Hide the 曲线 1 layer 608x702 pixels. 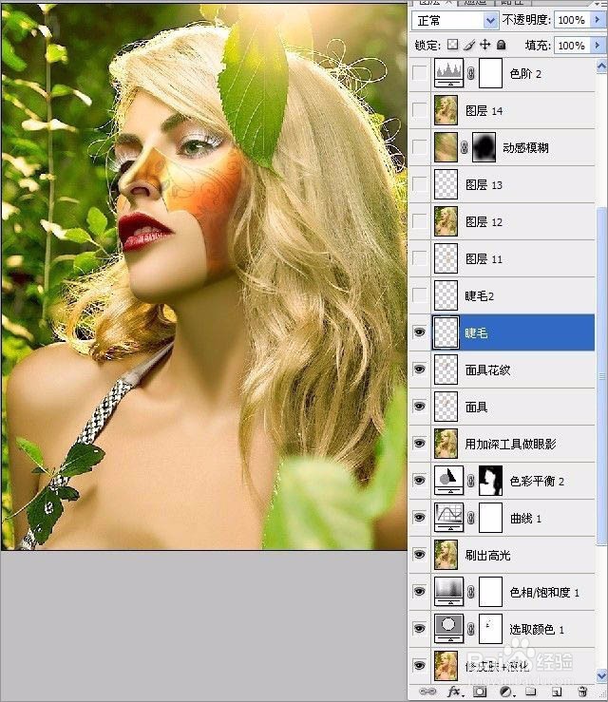(419, 518)
